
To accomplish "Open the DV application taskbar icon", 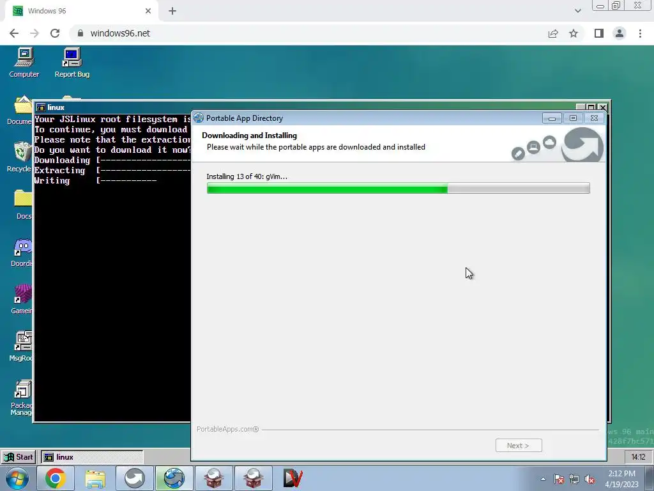I will coord(293,478).
